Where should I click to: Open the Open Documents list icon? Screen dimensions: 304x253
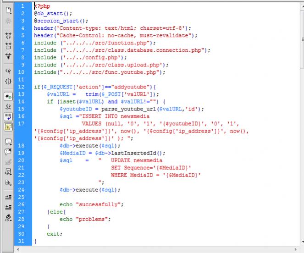8,10
